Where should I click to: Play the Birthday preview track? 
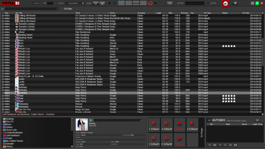pyautogui.click(x=90, y=120)
